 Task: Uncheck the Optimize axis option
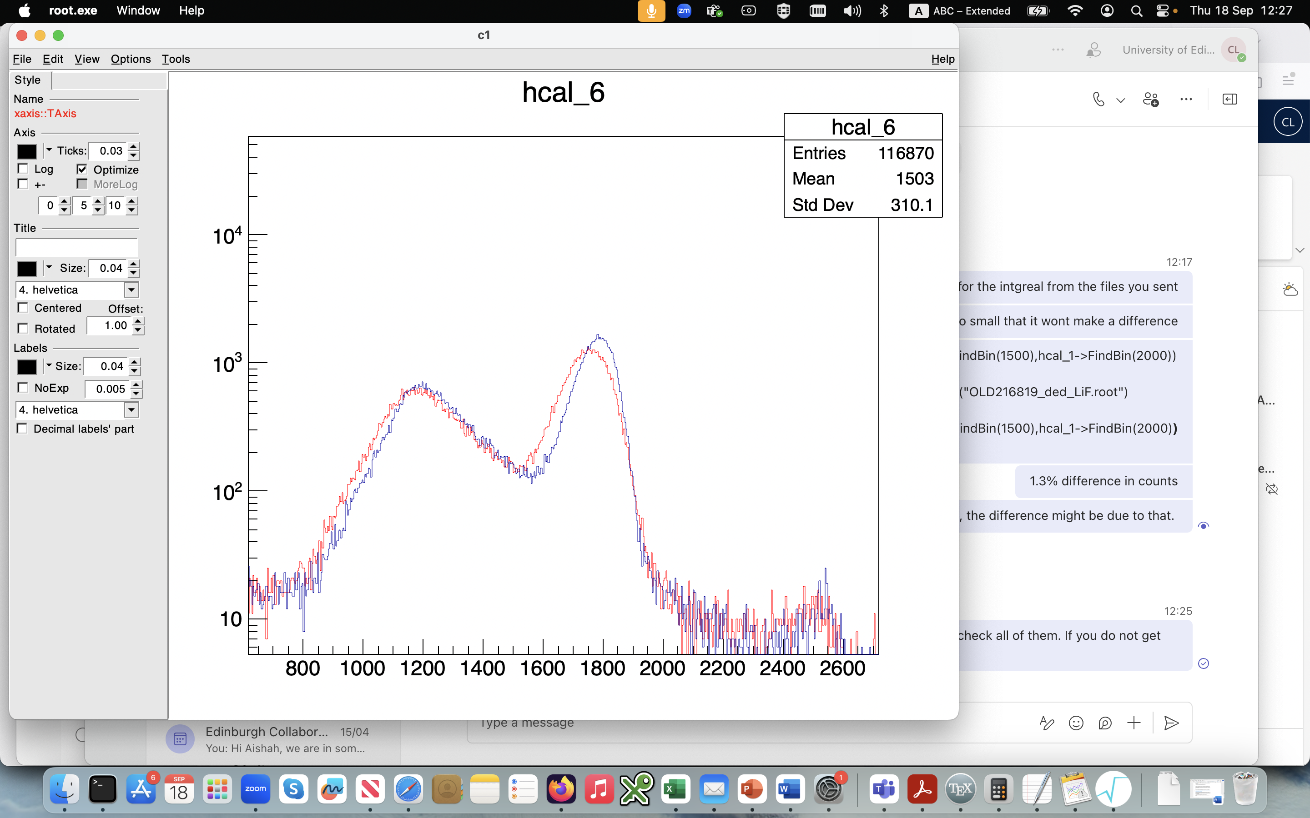coord(82,170)
